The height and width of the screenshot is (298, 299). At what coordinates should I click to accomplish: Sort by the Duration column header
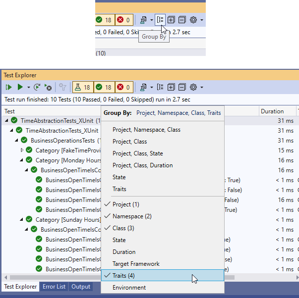tap(272, 111)
